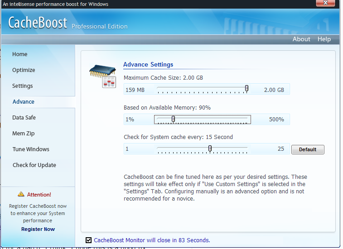Click the '500%' maximum value
This screenshot has width=343, height=249.
276,120
